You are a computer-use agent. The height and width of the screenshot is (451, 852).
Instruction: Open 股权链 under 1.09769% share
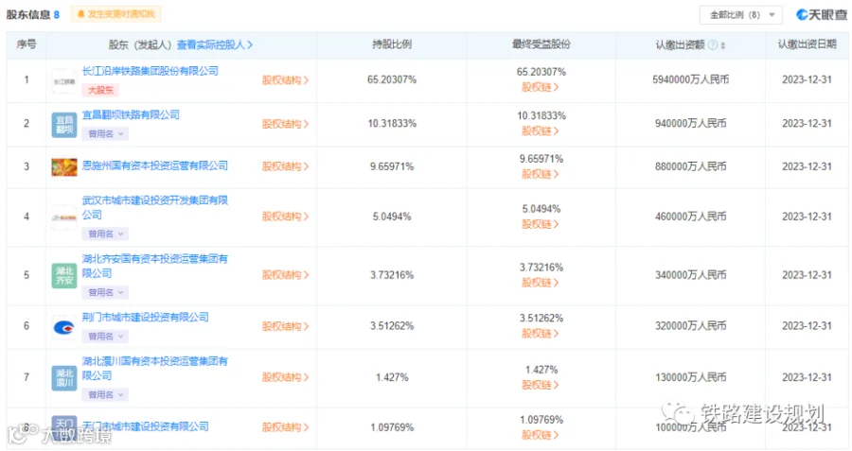(x=541, y=435)
